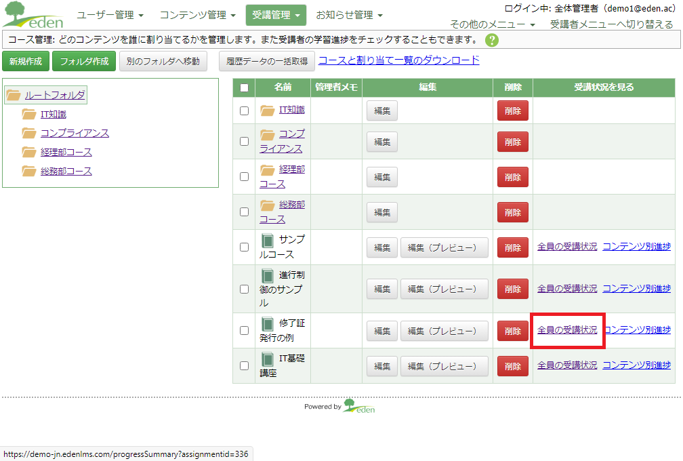Download コースと割り当て一覧 via link

(398, 60)
